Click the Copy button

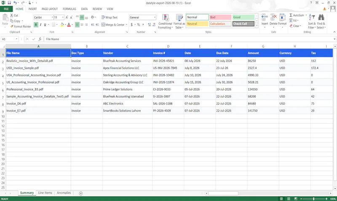point(15,21)
